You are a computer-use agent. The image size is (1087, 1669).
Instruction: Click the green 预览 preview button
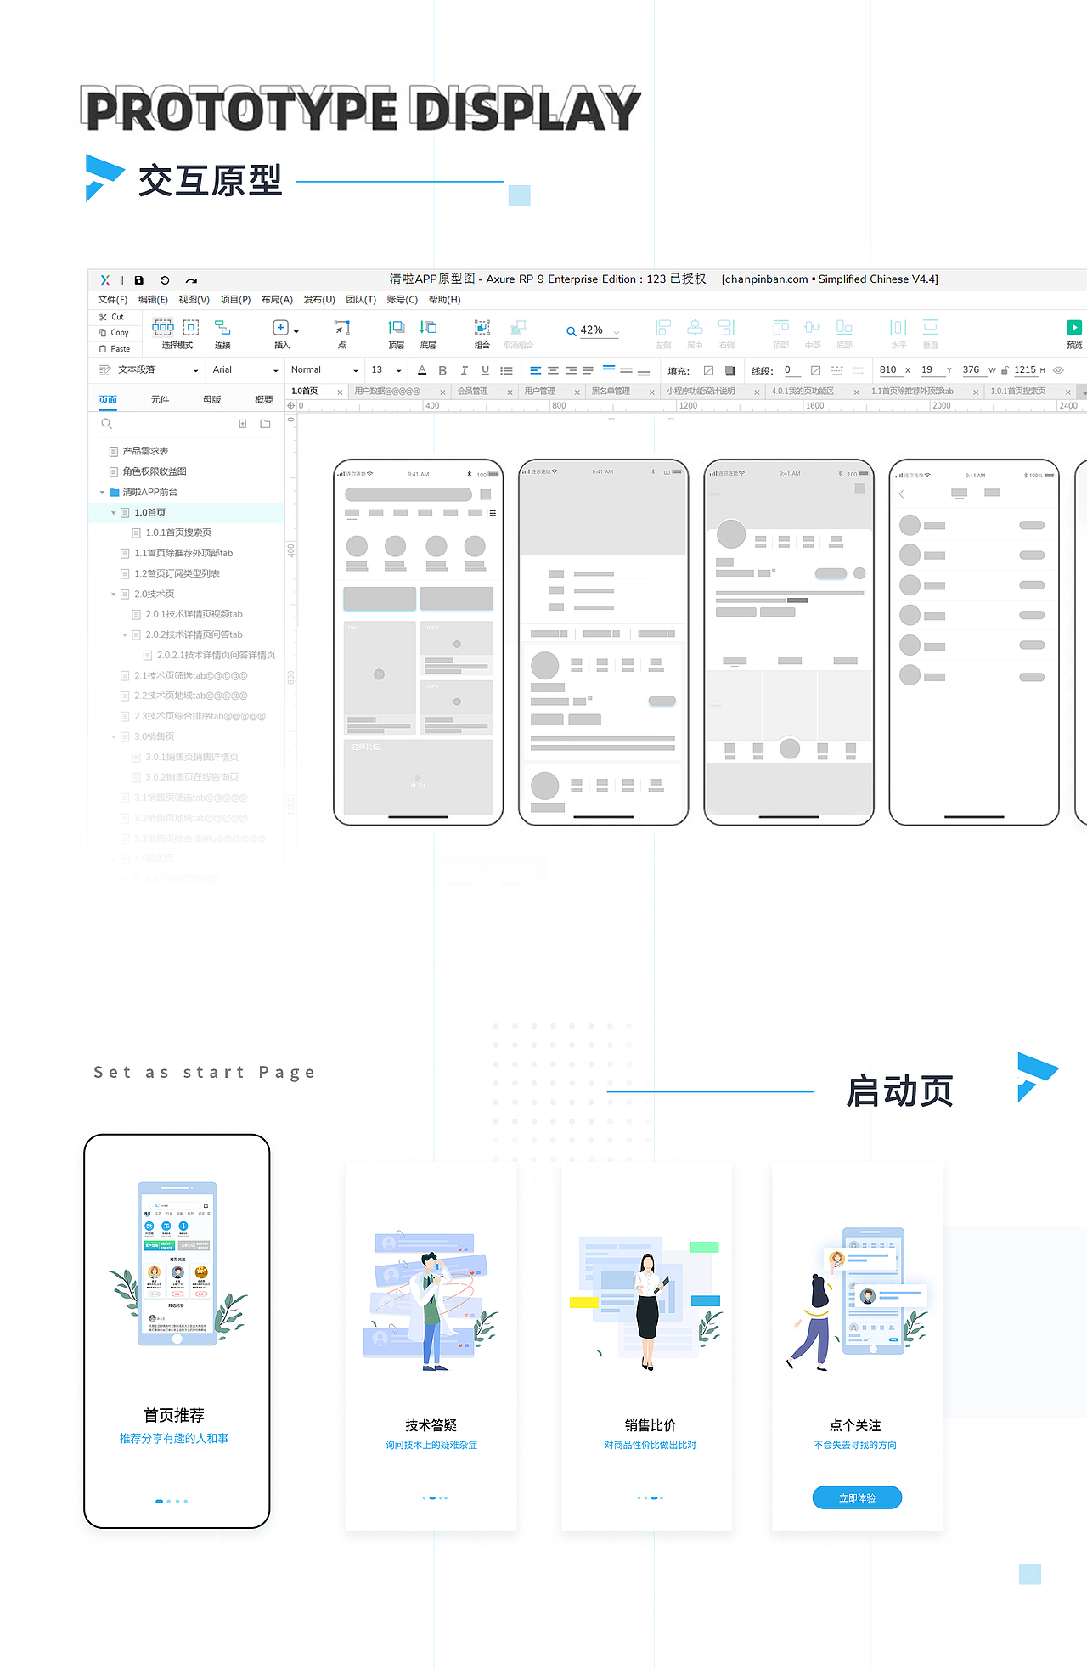click(x=1074, y=327)
